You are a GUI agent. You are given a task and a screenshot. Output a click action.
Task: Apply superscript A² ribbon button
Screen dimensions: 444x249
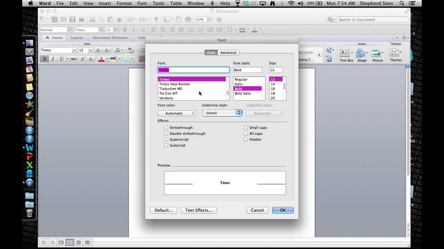[83, 59]
